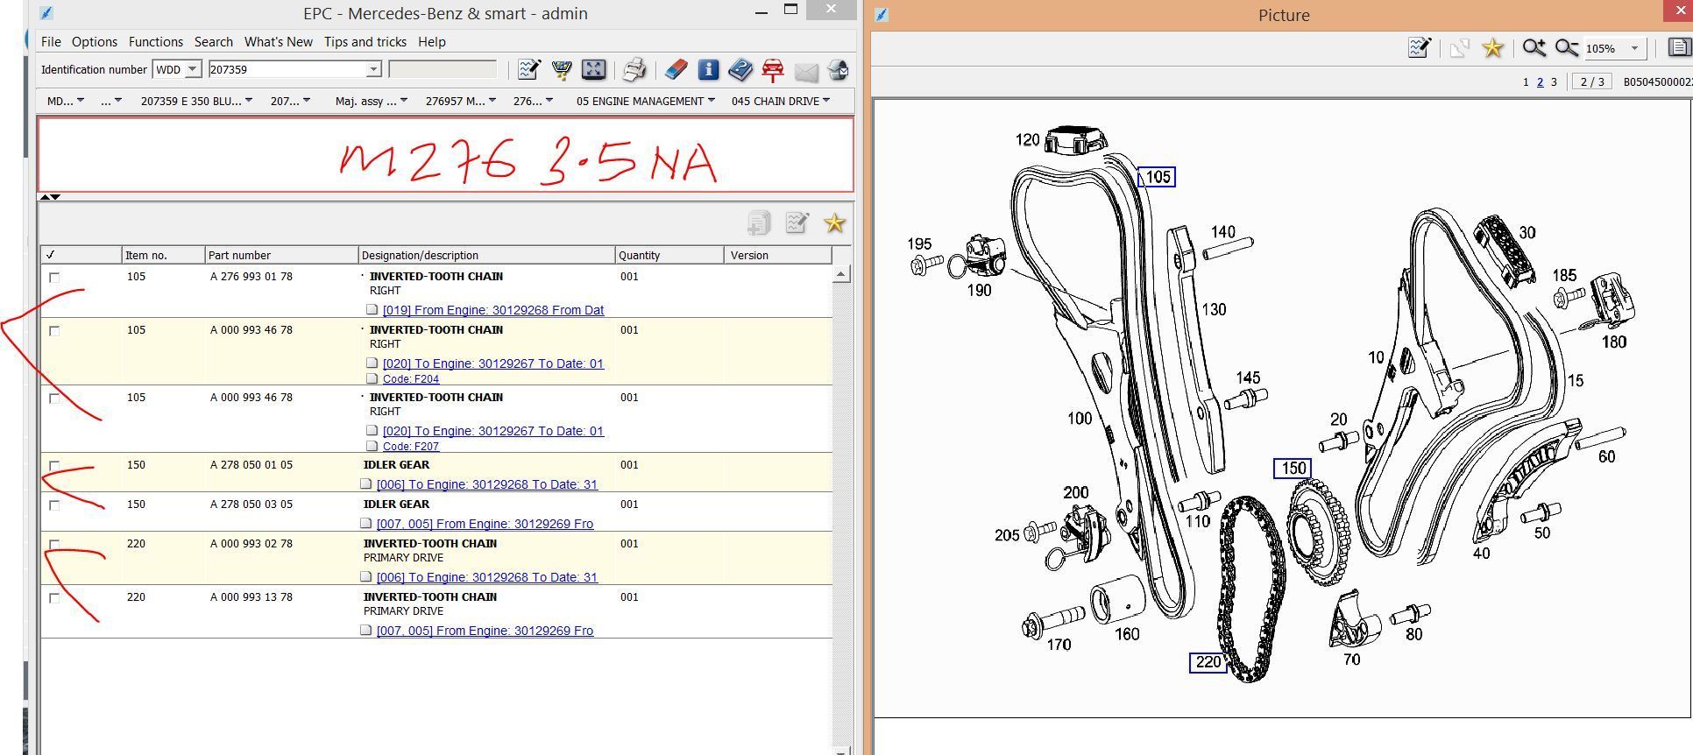This screenshot has height=755, width=1693.
Task: Click the identification number field containing 207359
Action: [286, 69]
